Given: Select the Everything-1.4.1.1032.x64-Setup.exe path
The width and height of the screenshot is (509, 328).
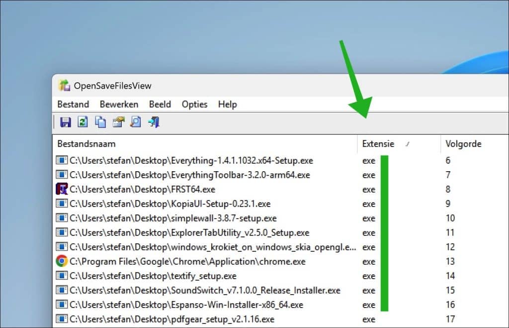Looking at the screenshot, I should [x=191, y=160].
